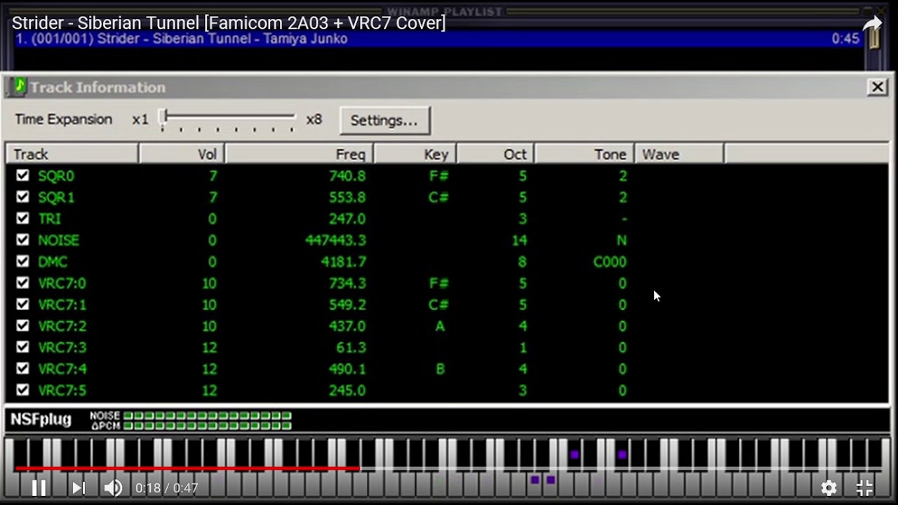Click the Oct column header
Screen dimensions: 898x505
[496, 154]
